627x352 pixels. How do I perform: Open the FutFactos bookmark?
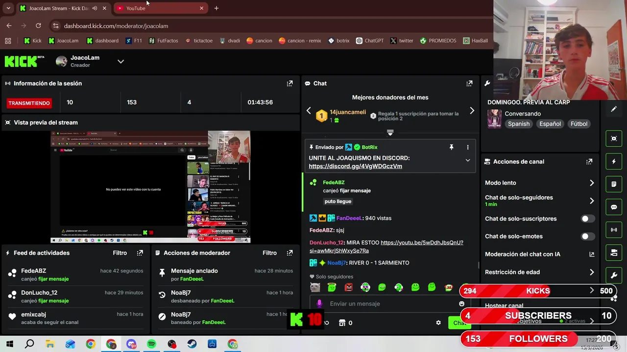tap(164, 41)
